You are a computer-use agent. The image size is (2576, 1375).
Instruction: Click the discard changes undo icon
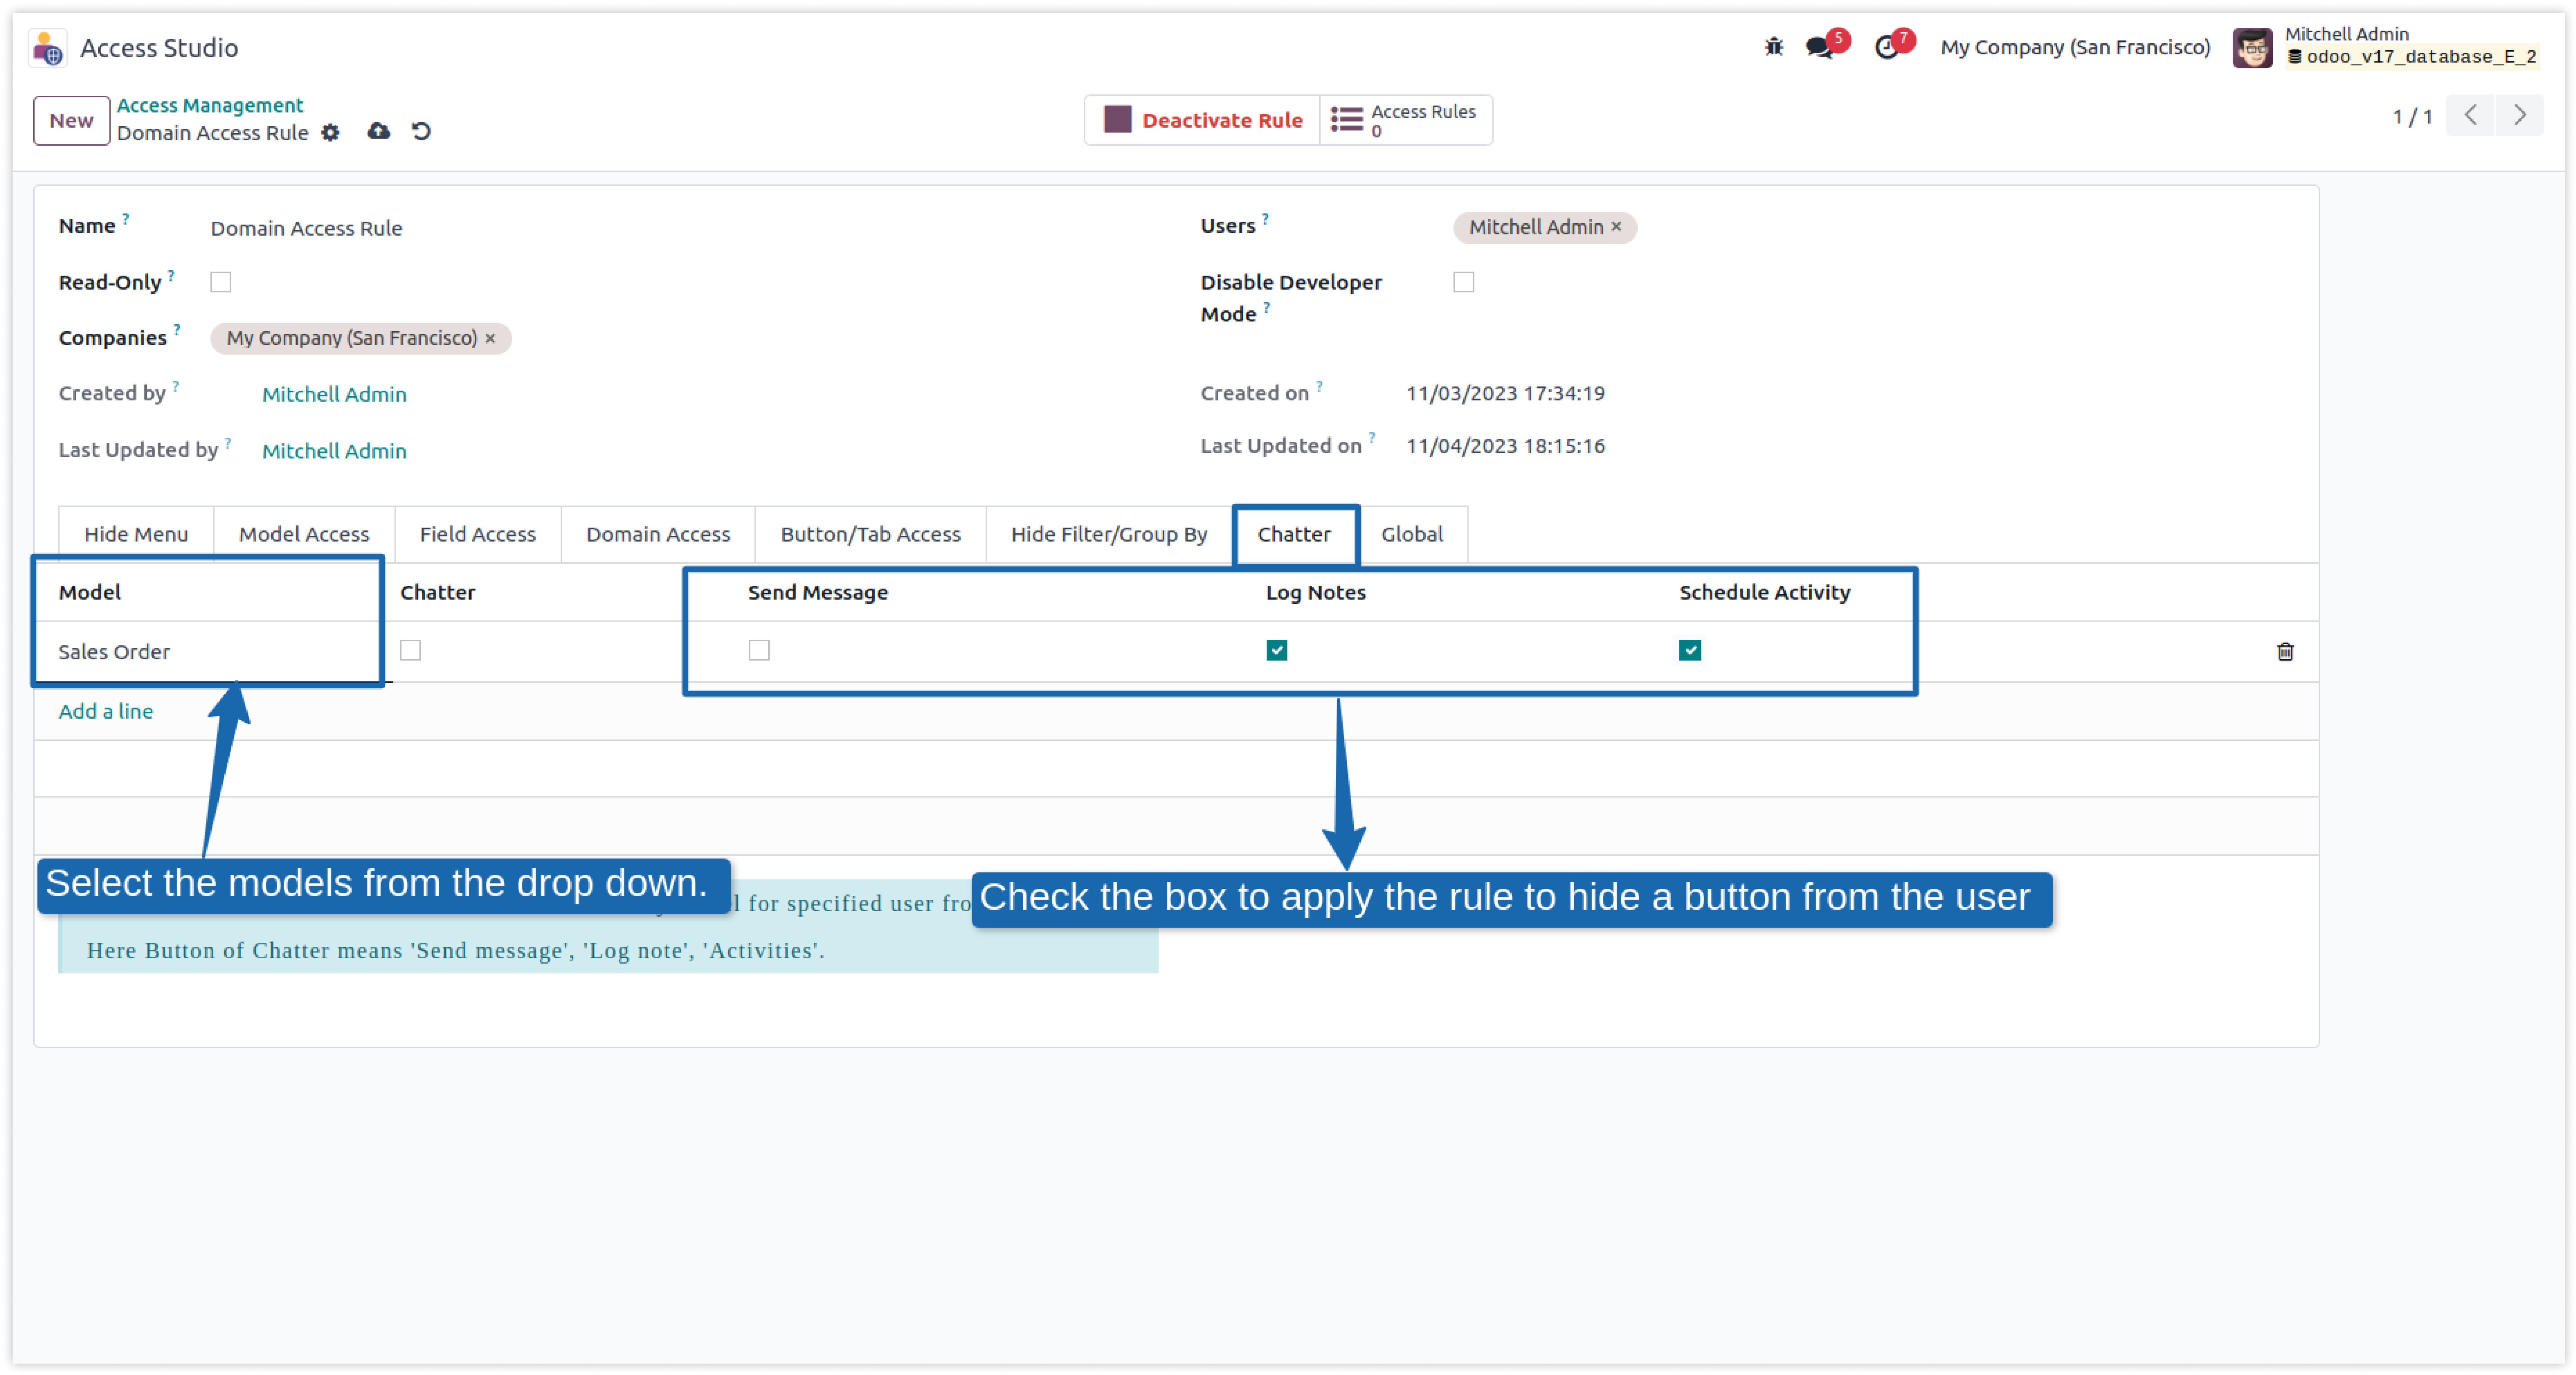coord(421,131)
